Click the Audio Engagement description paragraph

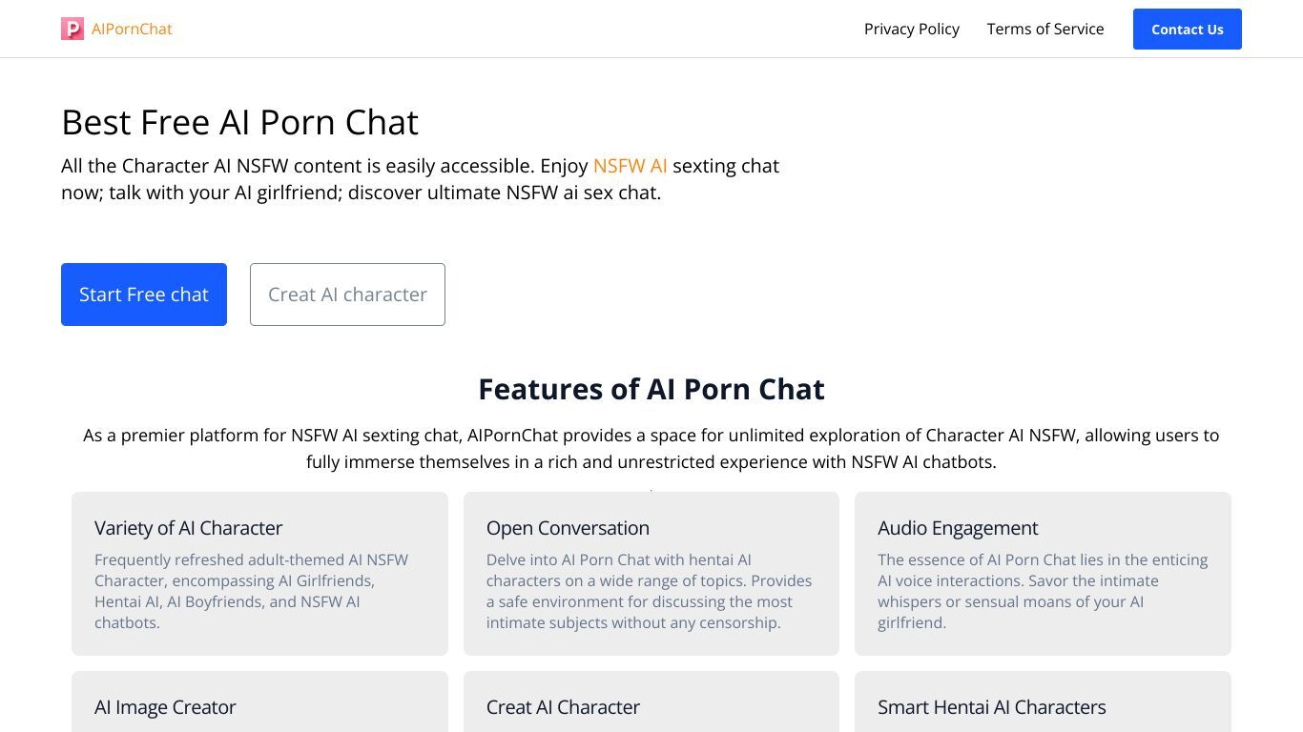click(1043, 591)
